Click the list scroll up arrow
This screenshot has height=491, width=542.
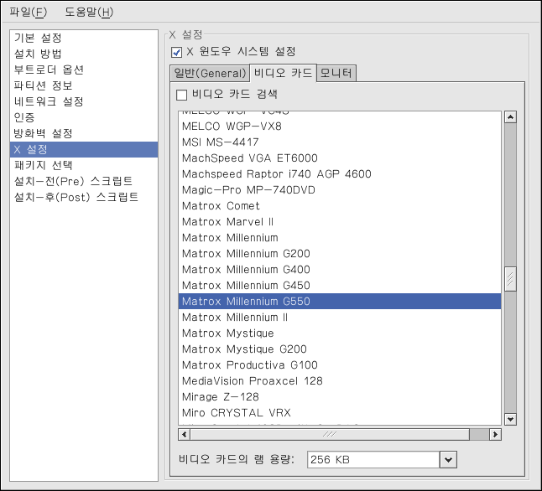click(509, 117)
